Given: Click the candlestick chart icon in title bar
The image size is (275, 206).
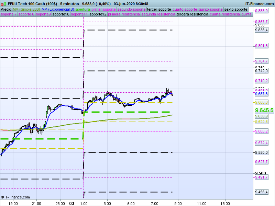Looking at the screenshot, I should coord(3,3).
